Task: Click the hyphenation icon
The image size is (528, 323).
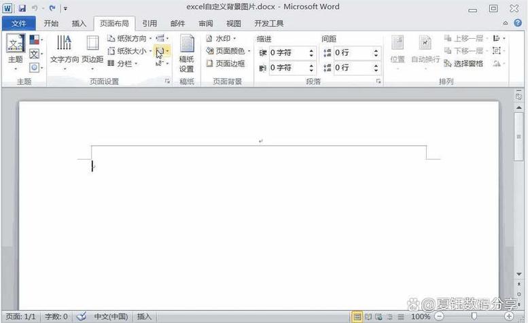Action: tap(162, 63)
